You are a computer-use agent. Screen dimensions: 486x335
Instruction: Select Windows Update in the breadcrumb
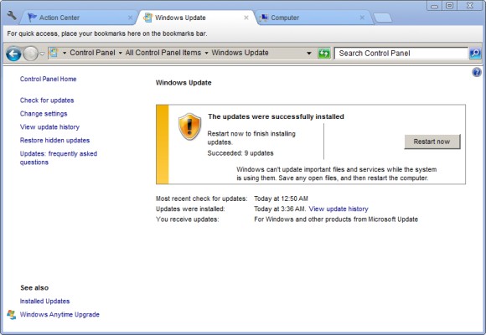[240, 53]
